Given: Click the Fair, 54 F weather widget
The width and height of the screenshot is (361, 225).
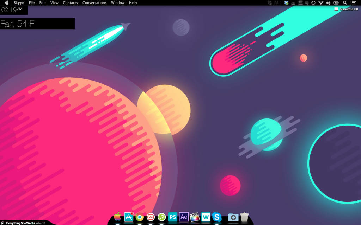Looking at the screenshot, I should [x=37, y=24].
